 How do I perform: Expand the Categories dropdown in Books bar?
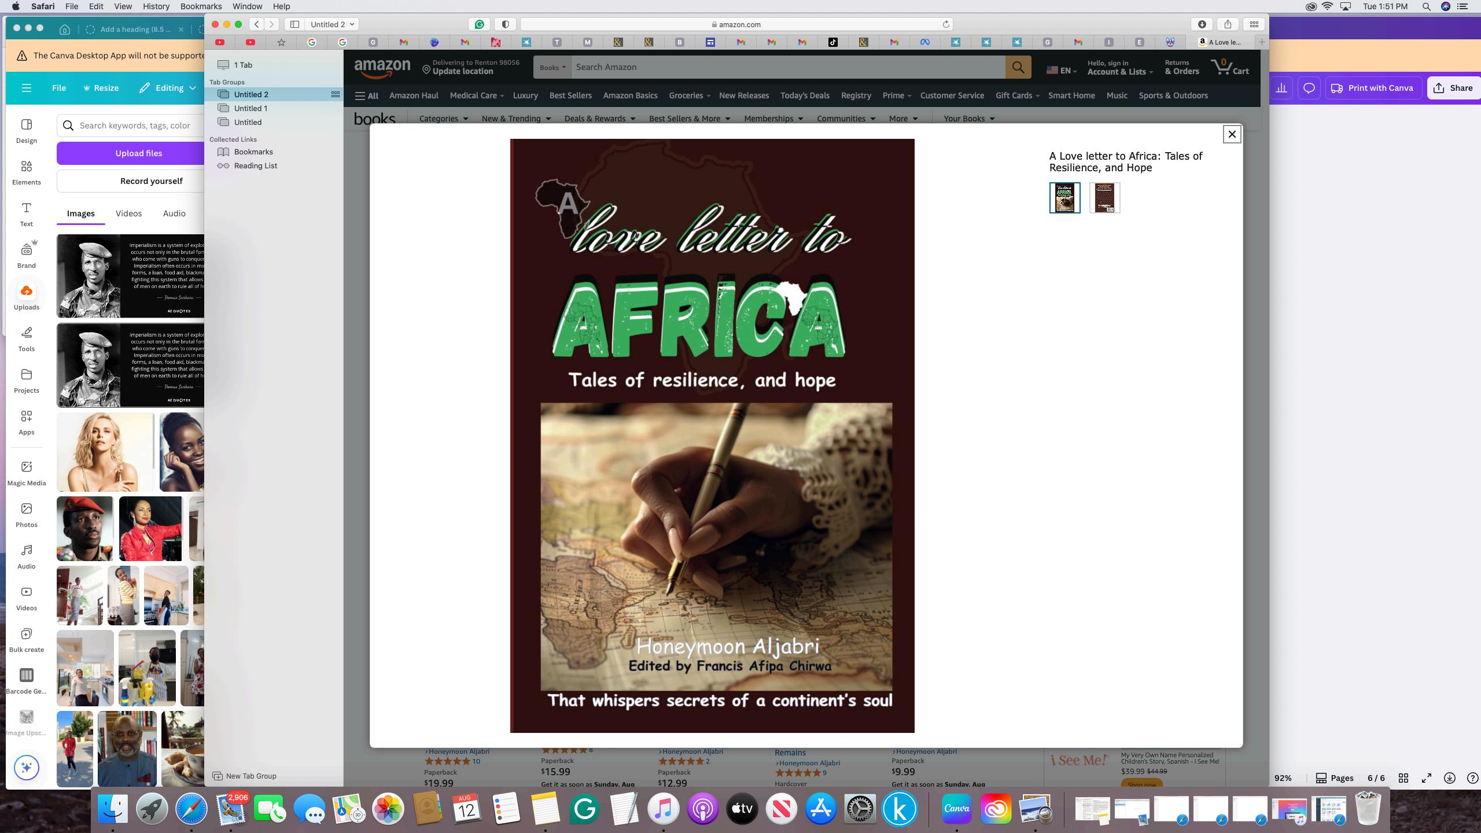point(443,119)
